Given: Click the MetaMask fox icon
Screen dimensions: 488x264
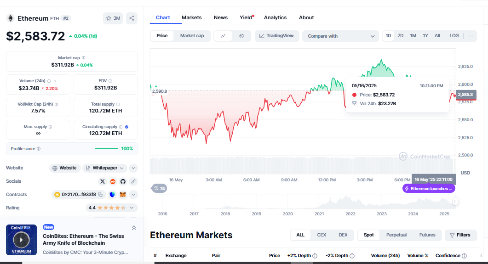Looking at the screenshot, I should (x=123, y=195).
